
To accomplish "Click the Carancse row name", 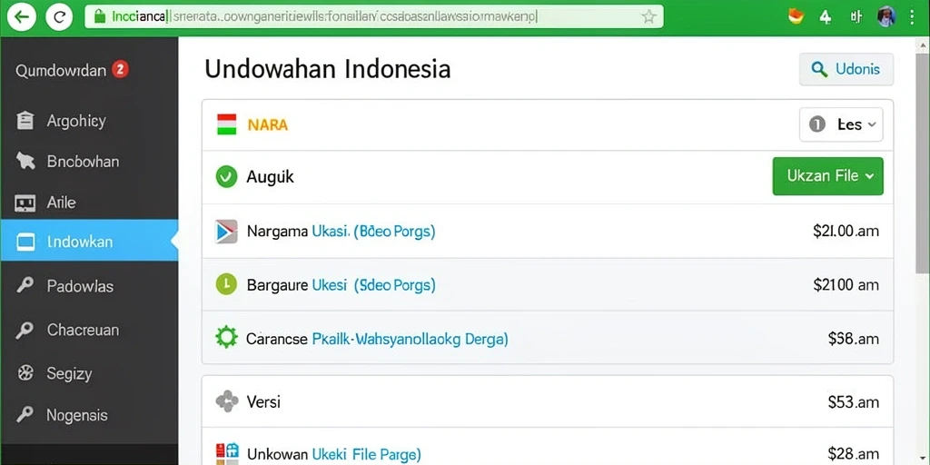I will click(276, 339).
